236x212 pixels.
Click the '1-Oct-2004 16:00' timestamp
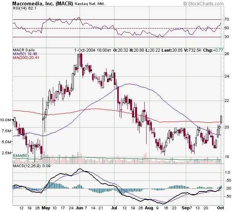point(91,50)
